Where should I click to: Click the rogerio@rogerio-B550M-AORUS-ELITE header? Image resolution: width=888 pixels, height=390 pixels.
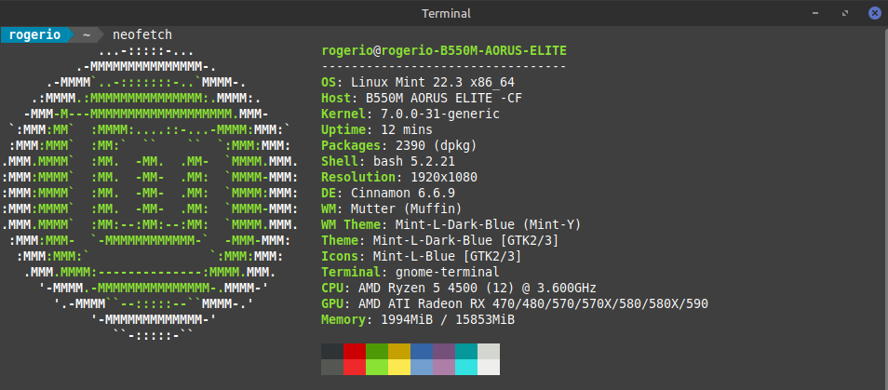(x=444, y=51)
